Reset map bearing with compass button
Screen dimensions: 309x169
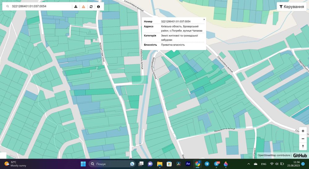coord(303,146)
